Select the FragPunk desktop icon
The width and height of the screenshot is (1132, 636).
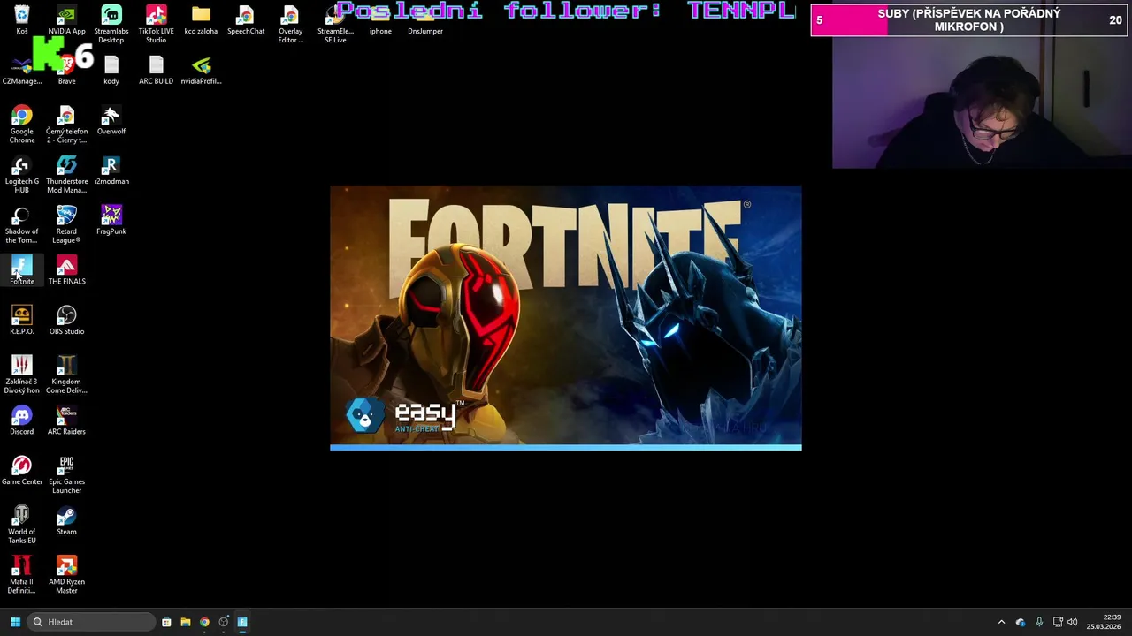click(111, 220)
